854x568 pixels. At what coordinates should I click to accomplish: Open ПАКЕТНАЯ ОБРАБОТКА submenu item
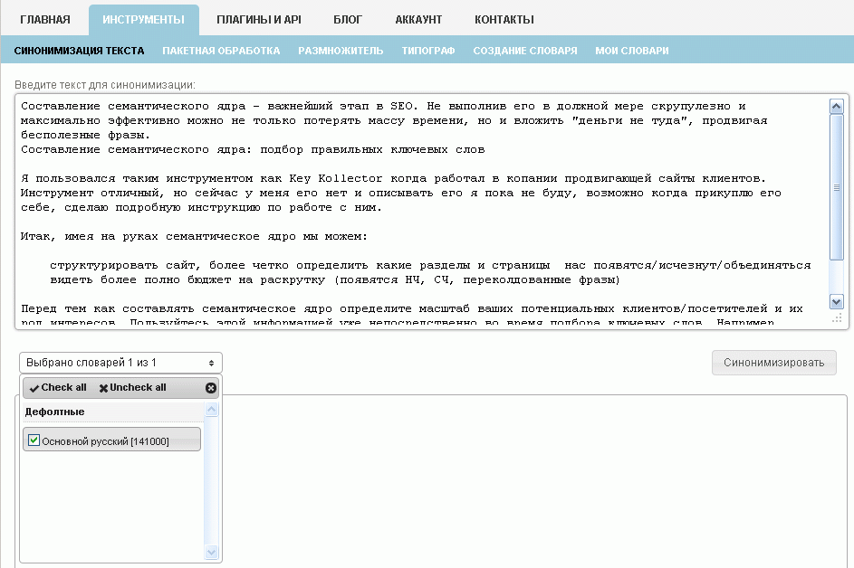[x=221, y=51]
